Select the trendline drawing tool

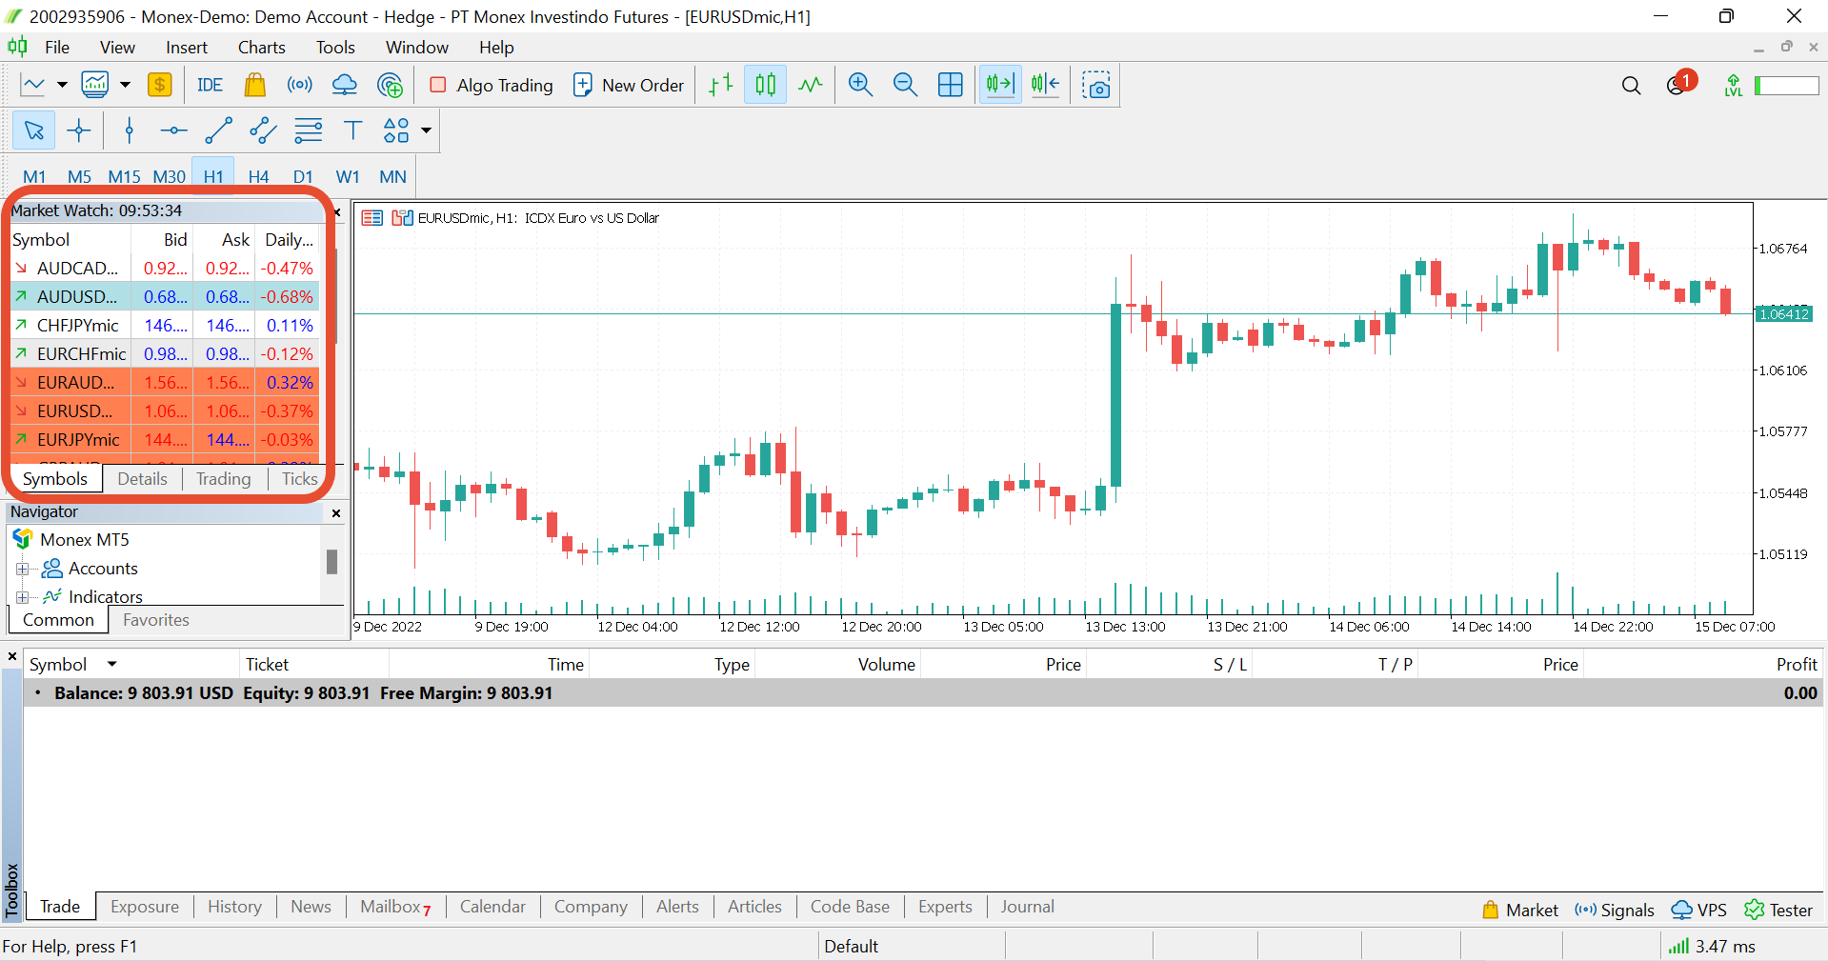[x=218, y=130]
